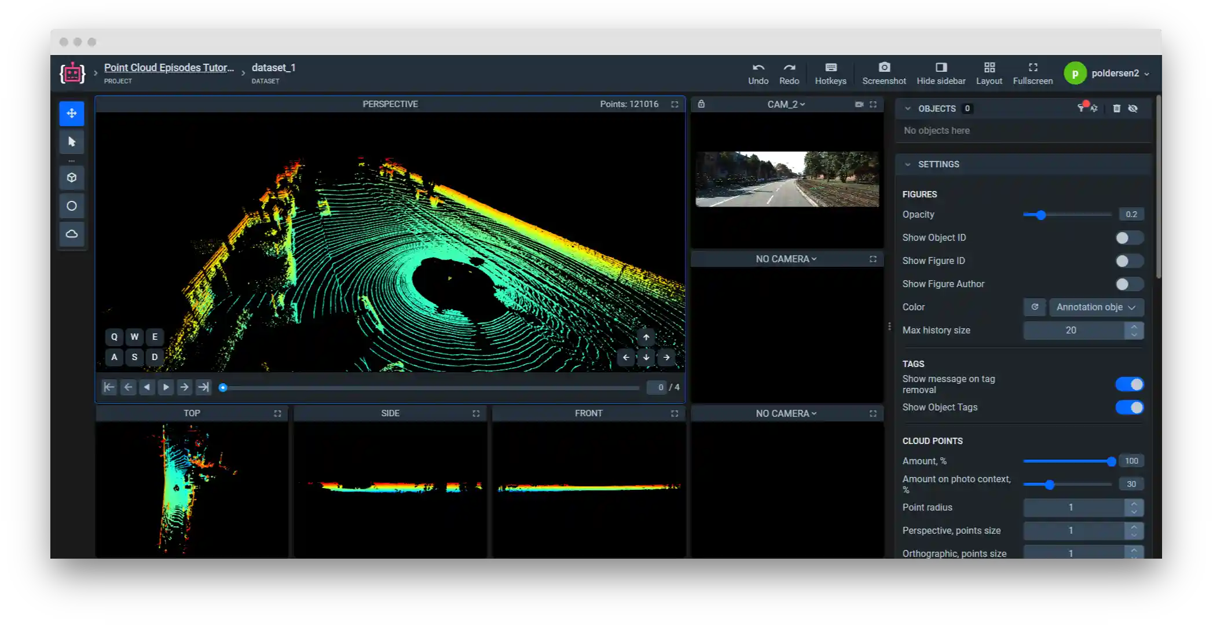This screenshot has height=631, width=1213.
Task: Collapse the SETTINGS section
Action: [908, 164]
